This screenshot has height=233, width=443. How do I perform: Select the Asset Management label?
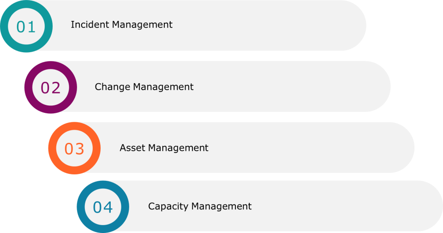click(164, 148)
